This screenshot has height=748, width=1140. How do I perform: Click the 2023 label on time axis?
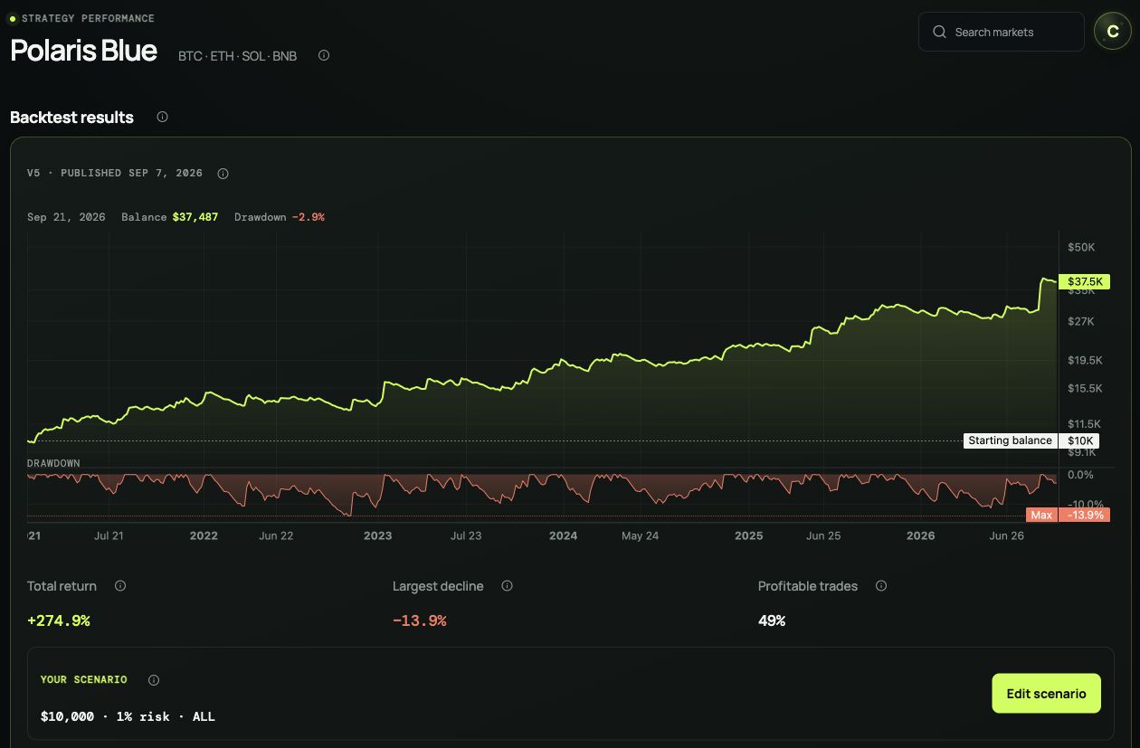[377, 535]
